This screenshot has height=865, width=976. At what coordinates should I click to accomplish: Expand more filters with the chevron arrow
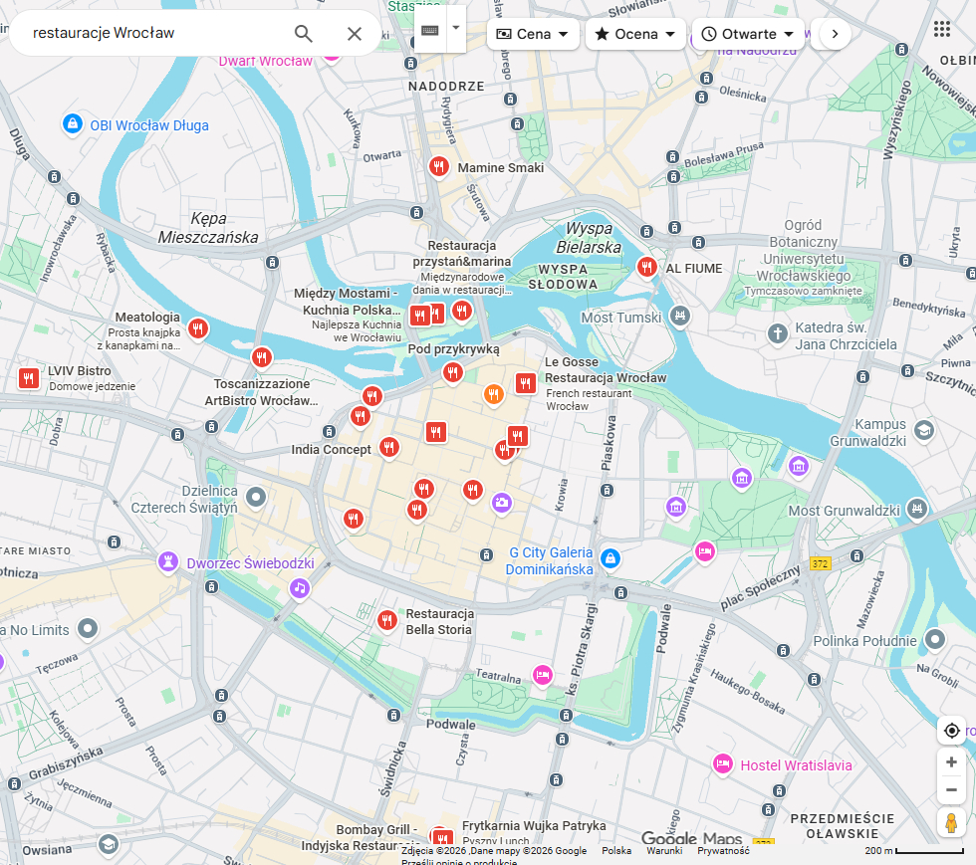click(x=832, y=33)
